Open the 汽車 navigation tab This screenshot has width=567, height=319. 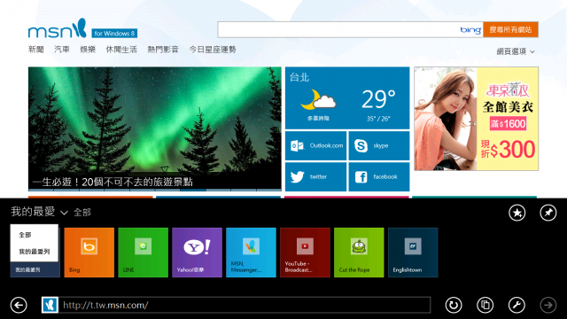(62, 50)
